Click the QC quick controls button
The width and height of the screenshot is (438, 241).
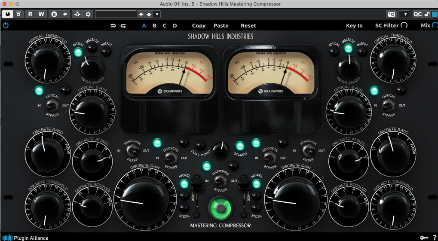[418, 14]
